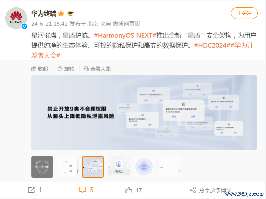This screenshot has width=266, height=199.
Task: Open the #HarmonyOS NEXT# hashtag
Action: [125, 36]
